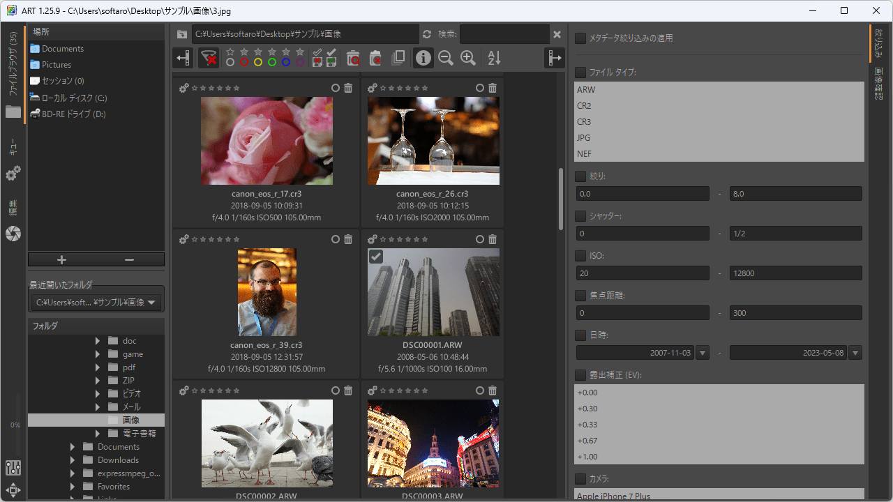Image resolution: width=893 pixels, height=502 pixels.
Task: Click the zoom in thumbnails magnifier
Action: tap(468, 59)
